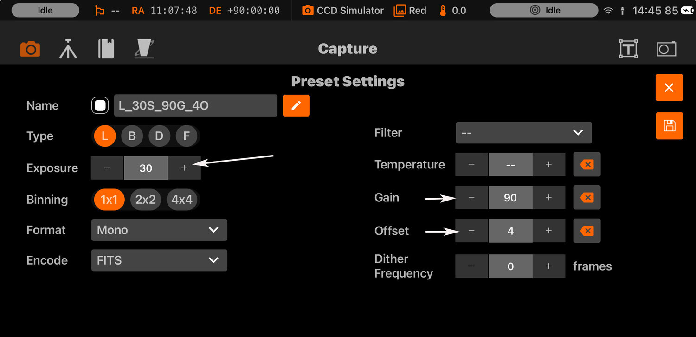
Task: Click the preset name text field
Action: [195, 106]
